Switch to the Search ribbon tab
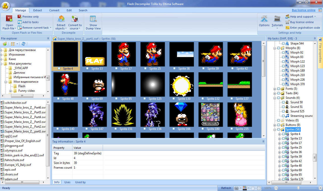This screenshot has height=191, width=323. click(83, 10)
